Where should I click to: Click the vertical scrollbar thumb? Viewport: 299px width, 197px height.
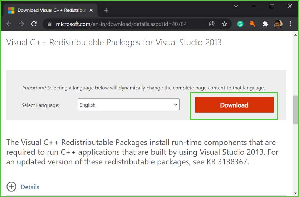click(x=296, y=110)
